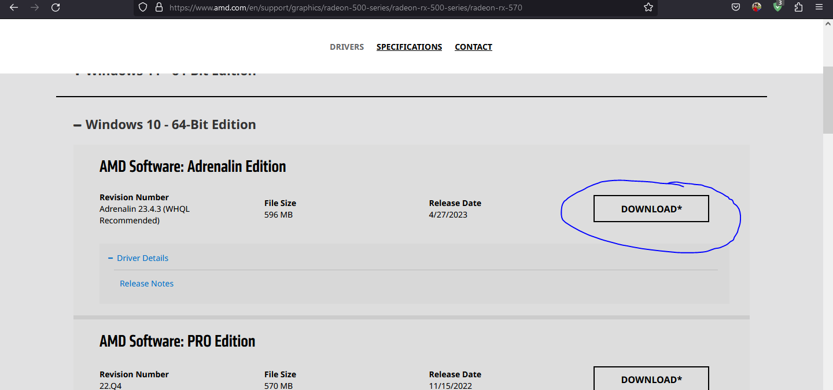The width and height of the screenshot is (833, 390).
Task: Open the tracking protection shield icon
Action: (143, 8)
